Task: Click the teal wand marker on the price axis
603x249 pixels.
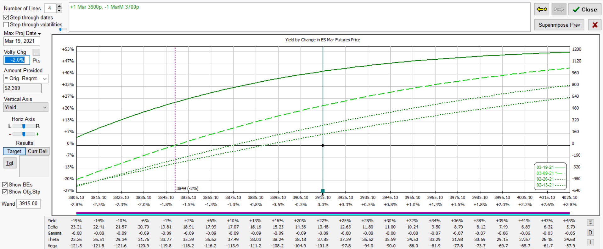Action: pos(323,191)
